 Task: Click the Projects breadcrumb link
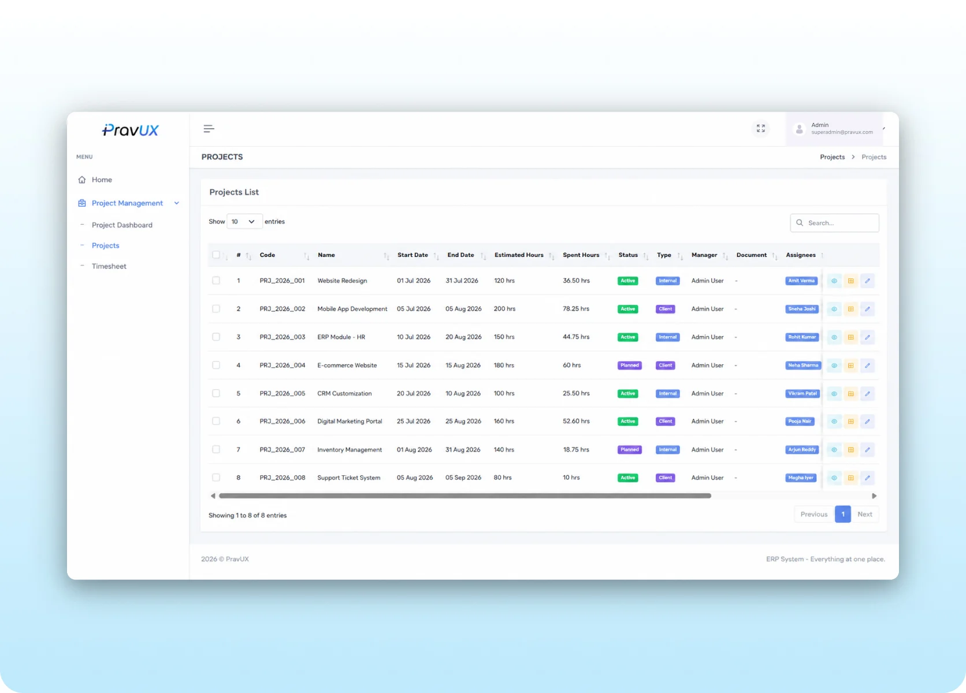pos(832,157)
